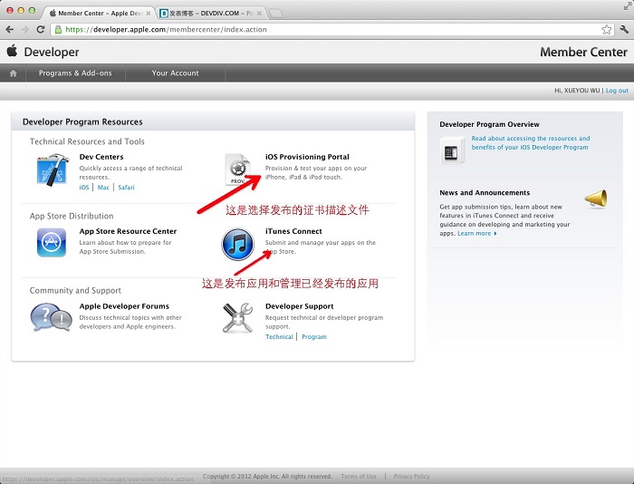The width and height of the screenshot is (634, 484).
Task: Click the Member Center header text
Action: coord(584,52)
